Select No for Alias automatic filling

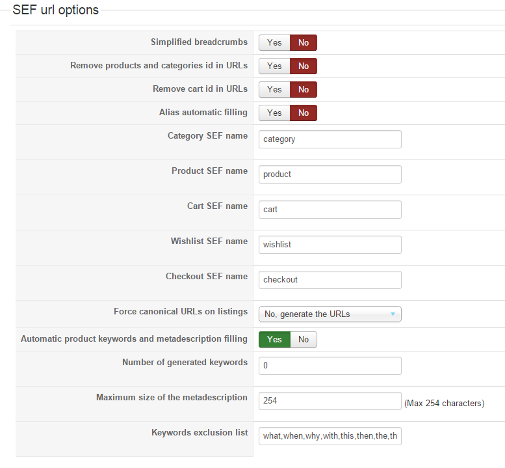click(x=304, y=113)
